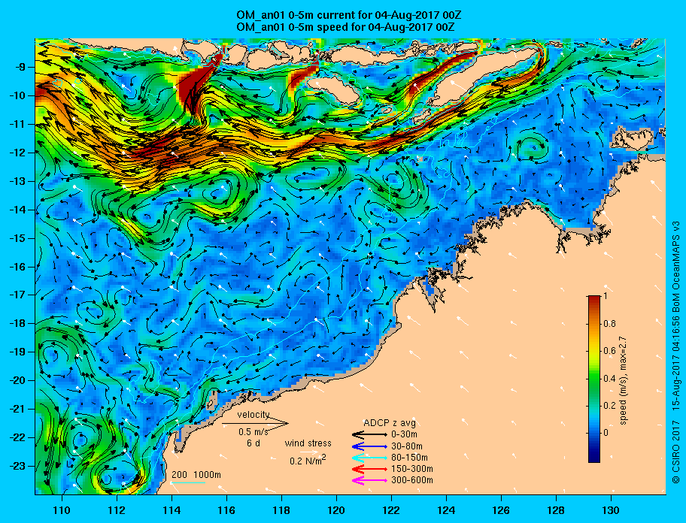
Task: Click the latitude axis label '-20'
Action: 18,380
